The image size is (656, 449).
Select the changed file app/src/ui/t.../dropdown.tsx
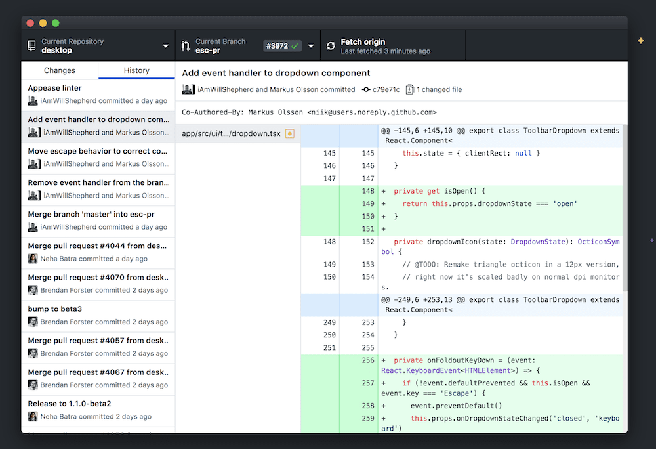(230, 133)
